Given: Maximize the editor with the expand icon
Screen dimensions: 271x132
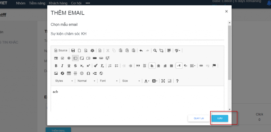Looking at the screenshot, I should (163, 81).
